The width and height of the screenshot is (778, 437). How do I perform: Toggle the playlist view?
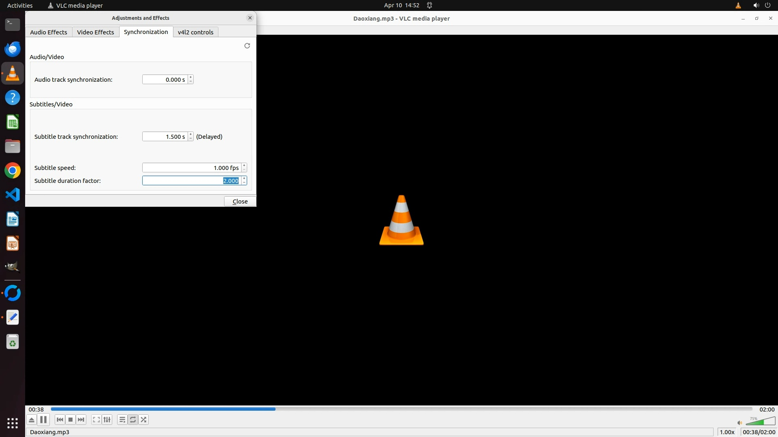click(x=122, y=420)
